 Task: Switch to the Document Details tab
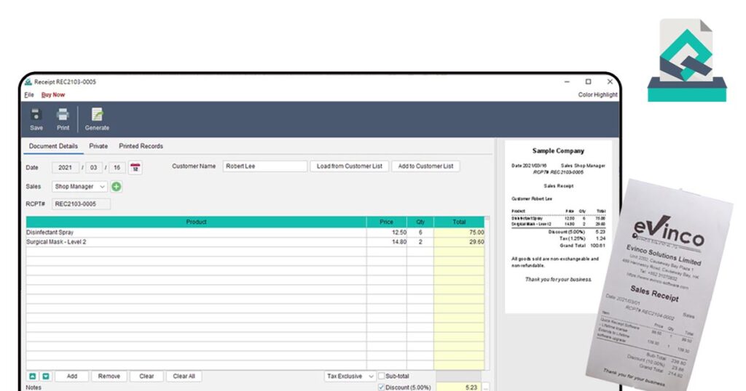point(53,146)
